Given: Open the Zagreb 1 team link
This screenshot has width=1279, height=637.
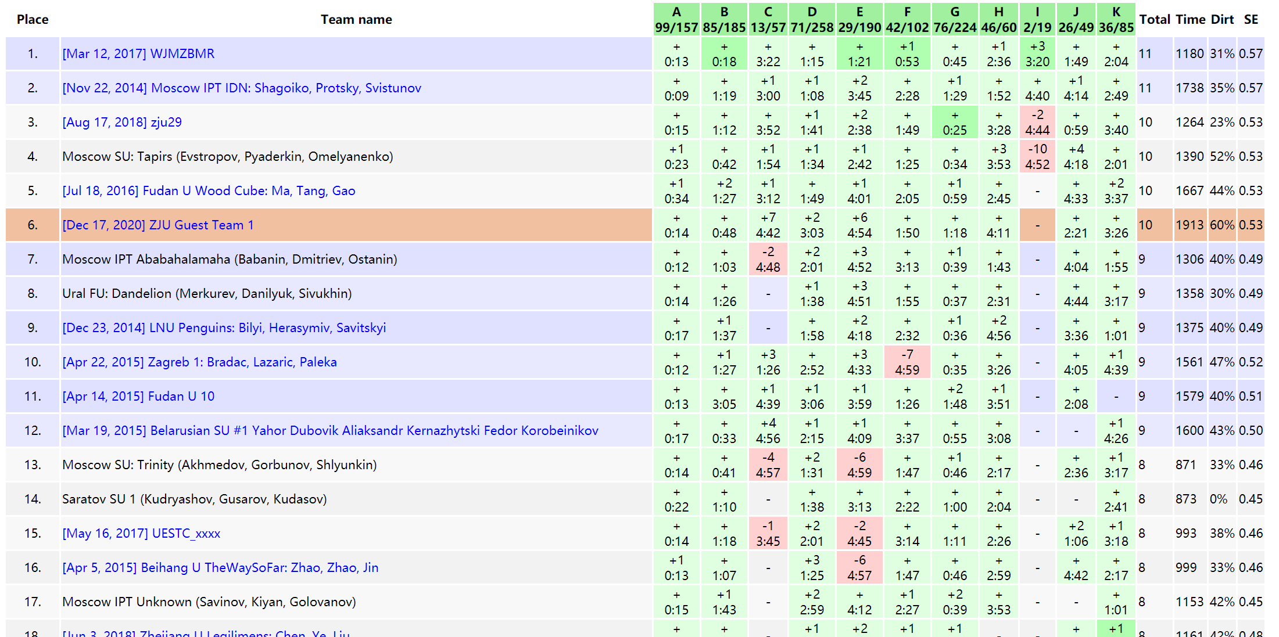Looking at the screenshot, I should tap(199, 362).
